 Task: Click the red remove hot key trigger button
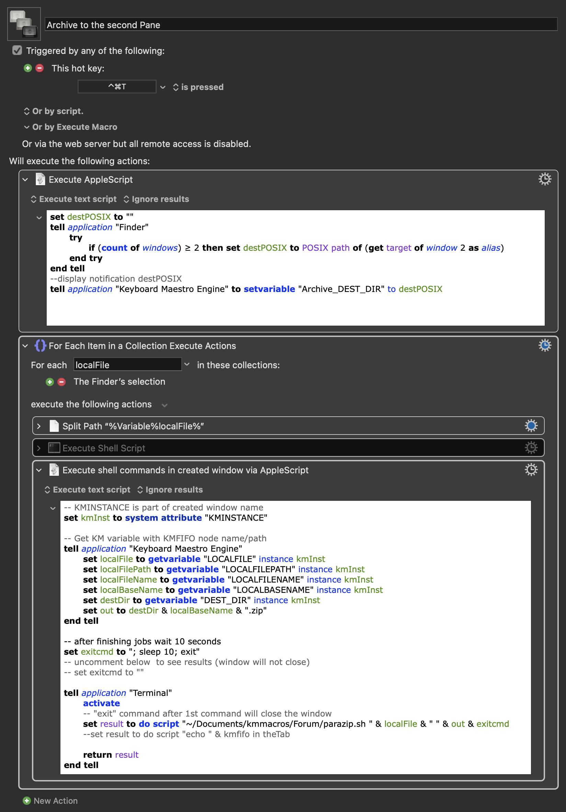[x=39, y=68]
